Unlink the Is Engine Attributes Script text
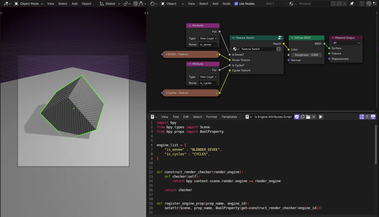This screenshot has height=217, width=379. pos(314,117)
